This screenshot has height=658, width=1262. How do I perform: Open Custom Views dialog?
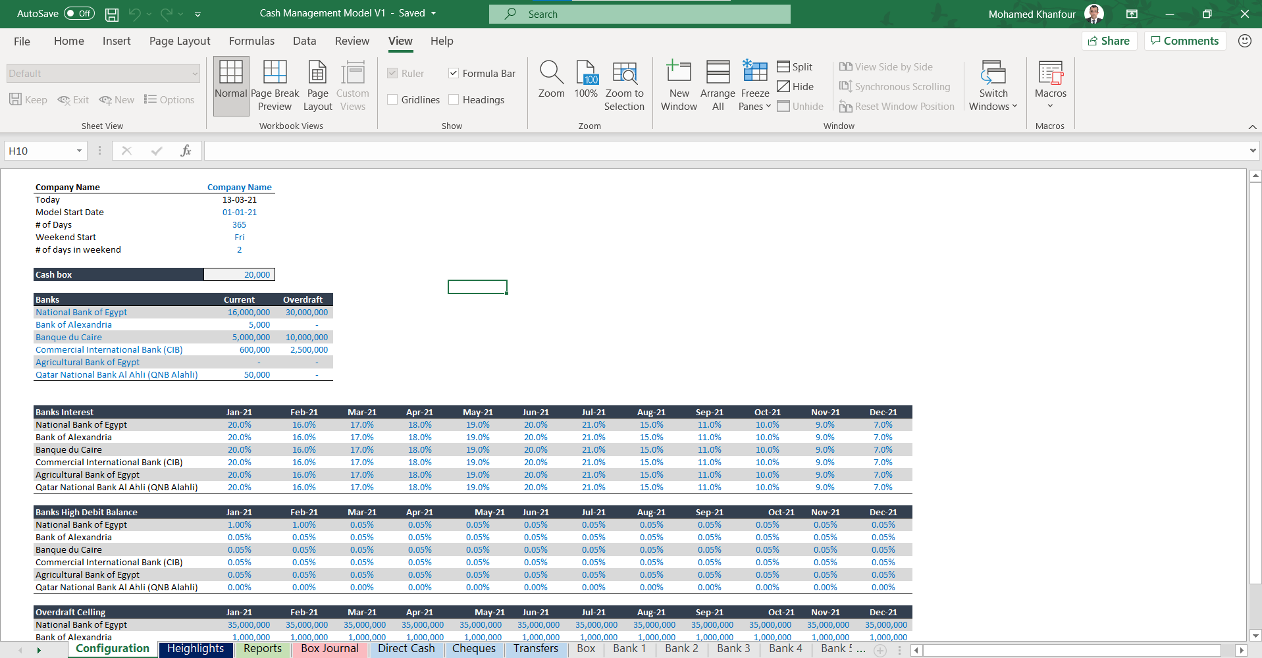click(353, 87)
